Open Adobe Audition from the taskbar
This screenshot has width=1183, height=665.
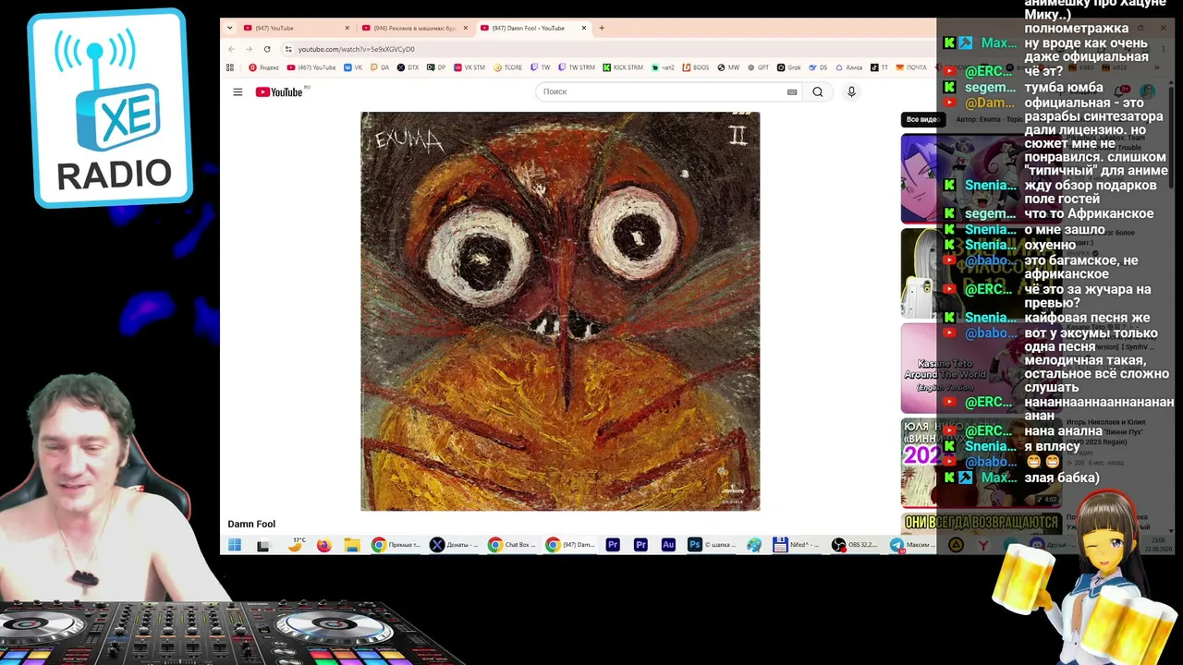point(668,545)
